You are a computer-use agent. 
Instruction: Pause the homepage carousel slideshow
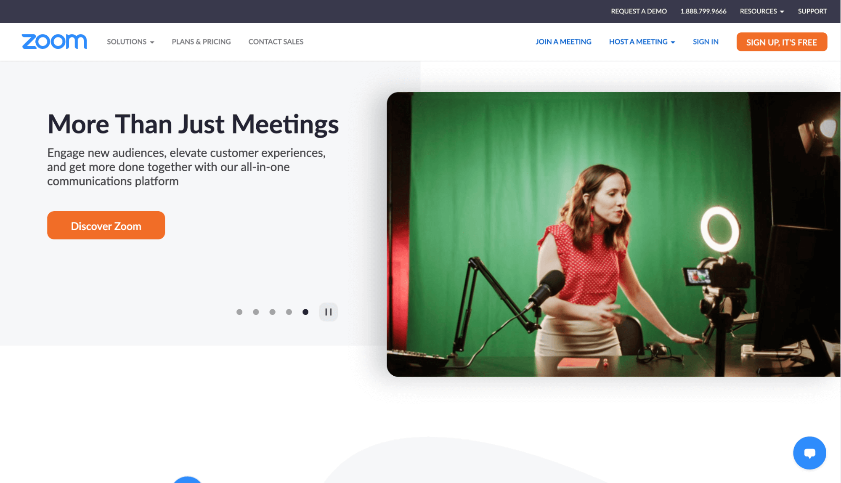pyautogui.click(x=328, y=312)
